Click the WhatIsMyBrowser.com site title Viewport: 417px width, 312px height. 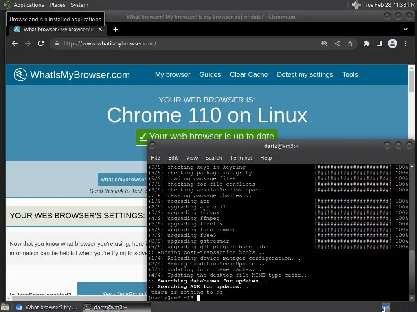(80, 75)
